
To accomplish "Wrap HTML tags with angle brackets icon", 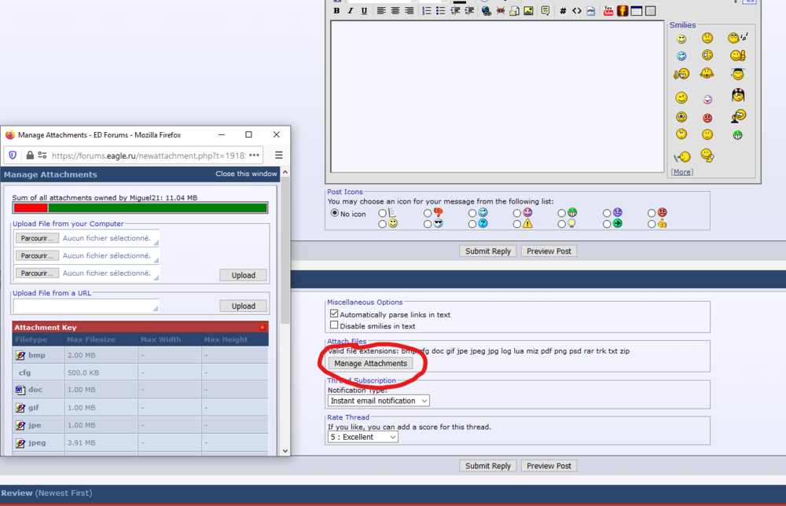I will pyautogui.click(x=577, y=10).
